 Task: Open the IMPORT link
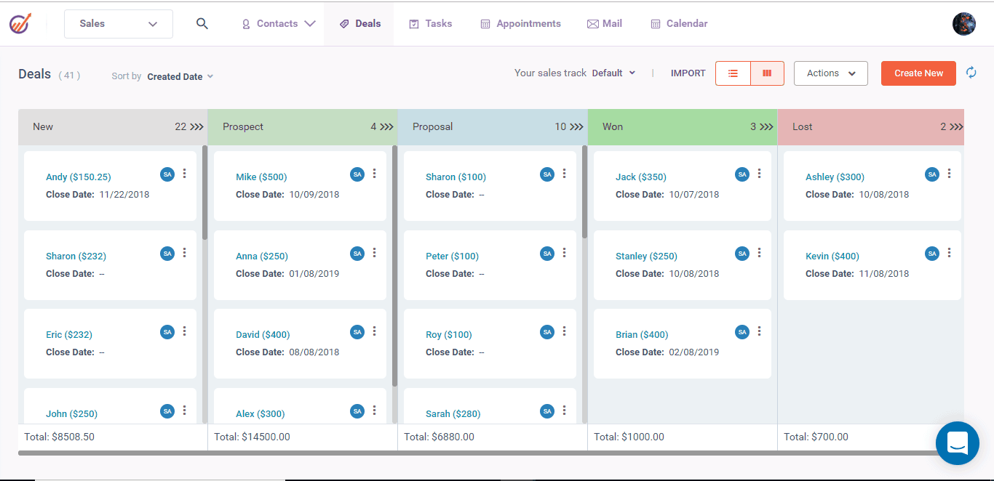pos(688,73)
